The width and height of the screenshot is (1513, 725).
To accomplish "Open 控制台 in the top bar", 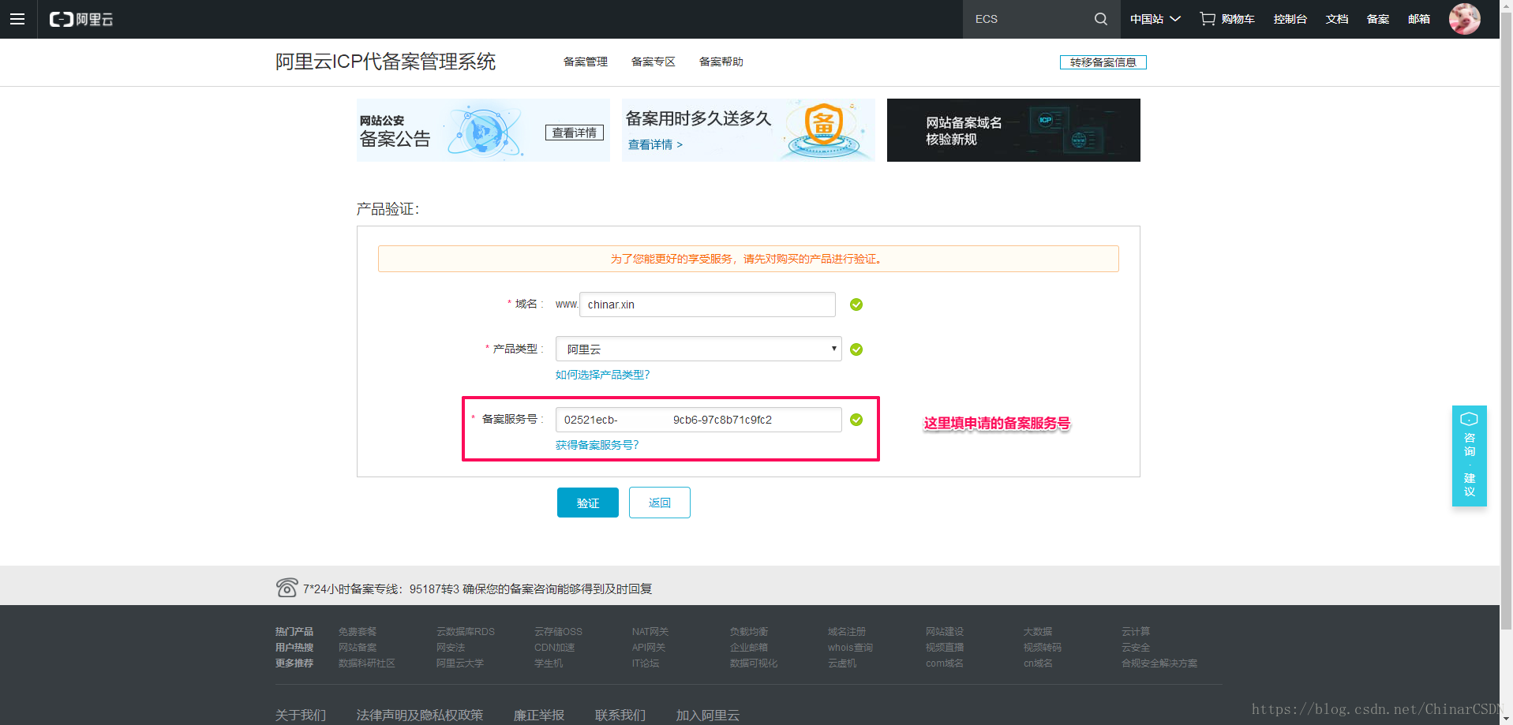I will 1290,19.
